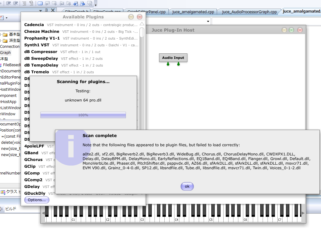Pin the side panel with pushpin icon
321x237 pixels.
coord(46,10)
